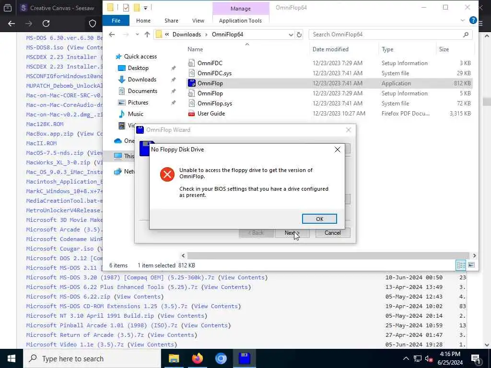
Task: Reload the browser page
Action: coord(46,23)
